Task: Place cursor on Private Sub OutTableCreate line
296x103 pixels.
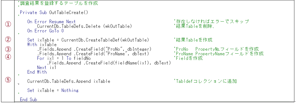Action: [x=54, y=12]
